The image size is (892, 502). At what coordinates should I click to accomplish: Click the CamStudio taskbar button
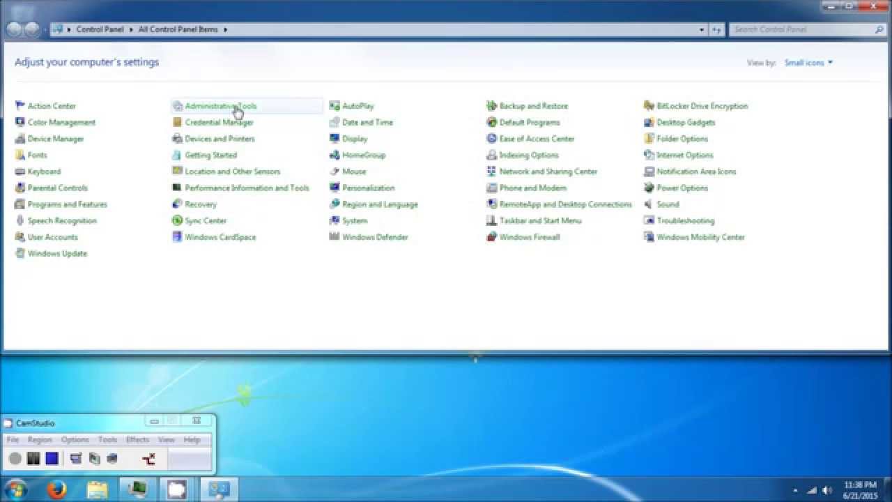[x=178, y=489]
